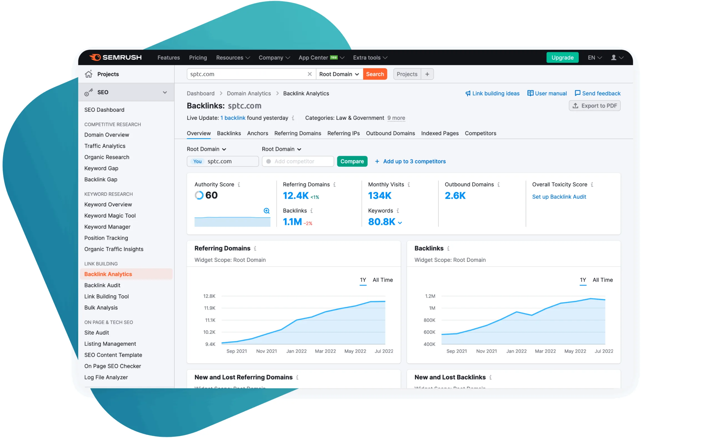Show info for Outbound Domains
The height and width of the screenshot is (438, 711).
pyautogui.click(x=499, y=184)
